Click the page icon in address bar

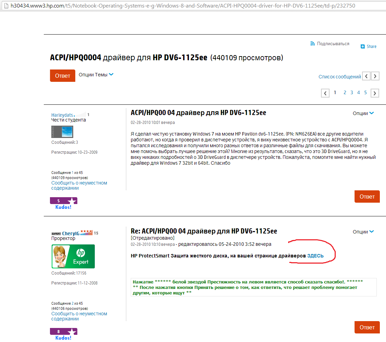[x=6, y=5]
